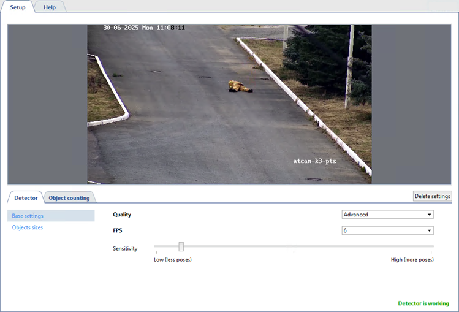The image size is (459, 312).
Task: Open the Objects sizes section
Action: pos(28,227)
